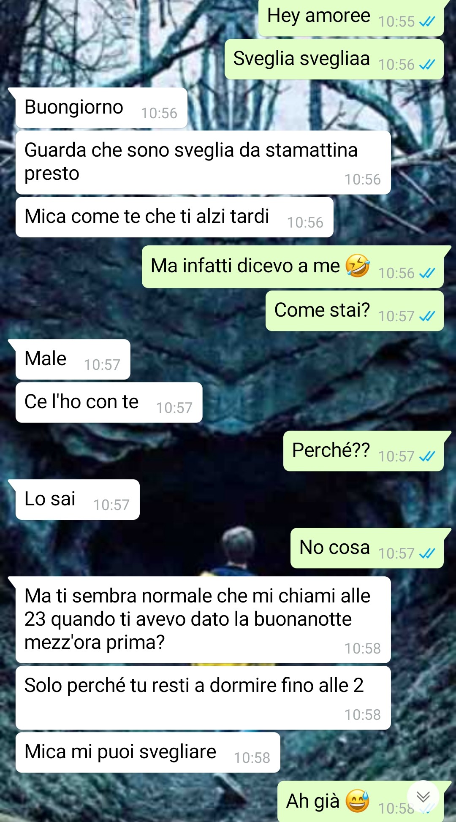The image size is (456, 822).
Task: Select the 'Buongiorno' message bubble
Action: [101, 108]
